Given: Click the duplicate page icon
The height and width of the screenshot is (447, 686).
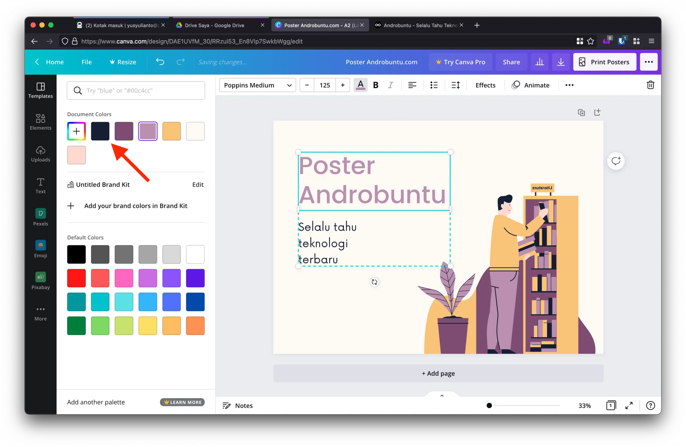Looking at the screenshot, I should (x=581, y=112).
